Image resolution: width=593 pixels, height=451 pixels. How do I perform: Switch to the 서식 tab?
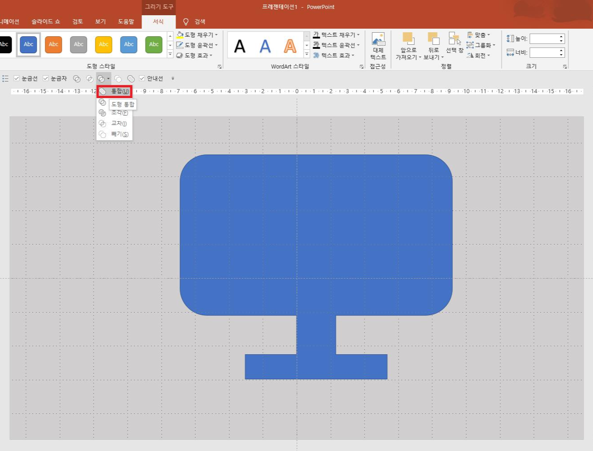tap(159, 21)
